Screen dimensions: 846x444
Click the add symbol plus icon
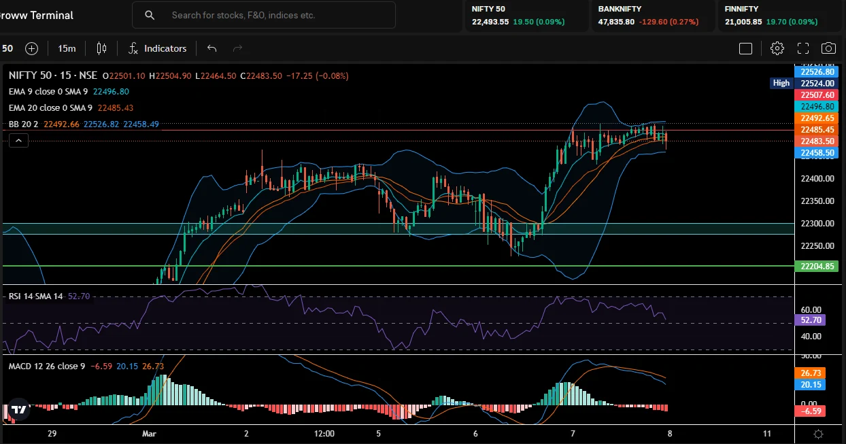(x=31, y=48)
